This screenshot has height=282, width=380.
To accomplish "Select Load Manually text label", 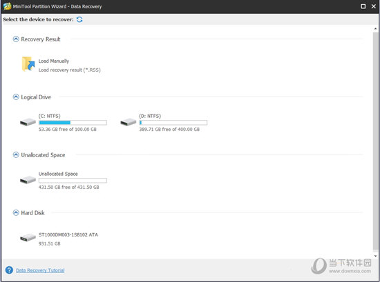I will tap(54, 61).
